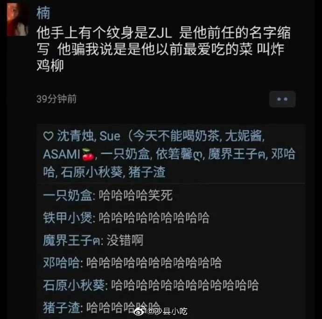Reply to comment 哈哈哈哈笑死

pos(136,195)
